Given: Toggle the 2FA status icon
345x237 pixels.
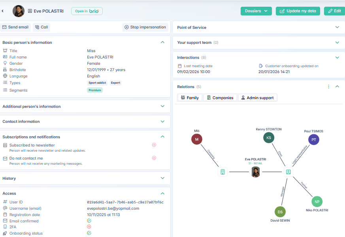Looking at the screenshot, I should click(x=89, y=227).
